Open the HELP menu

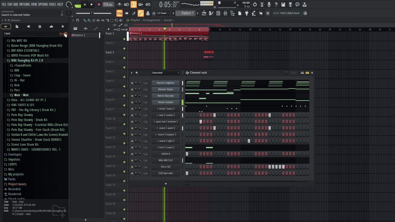(x=60, y=4)
